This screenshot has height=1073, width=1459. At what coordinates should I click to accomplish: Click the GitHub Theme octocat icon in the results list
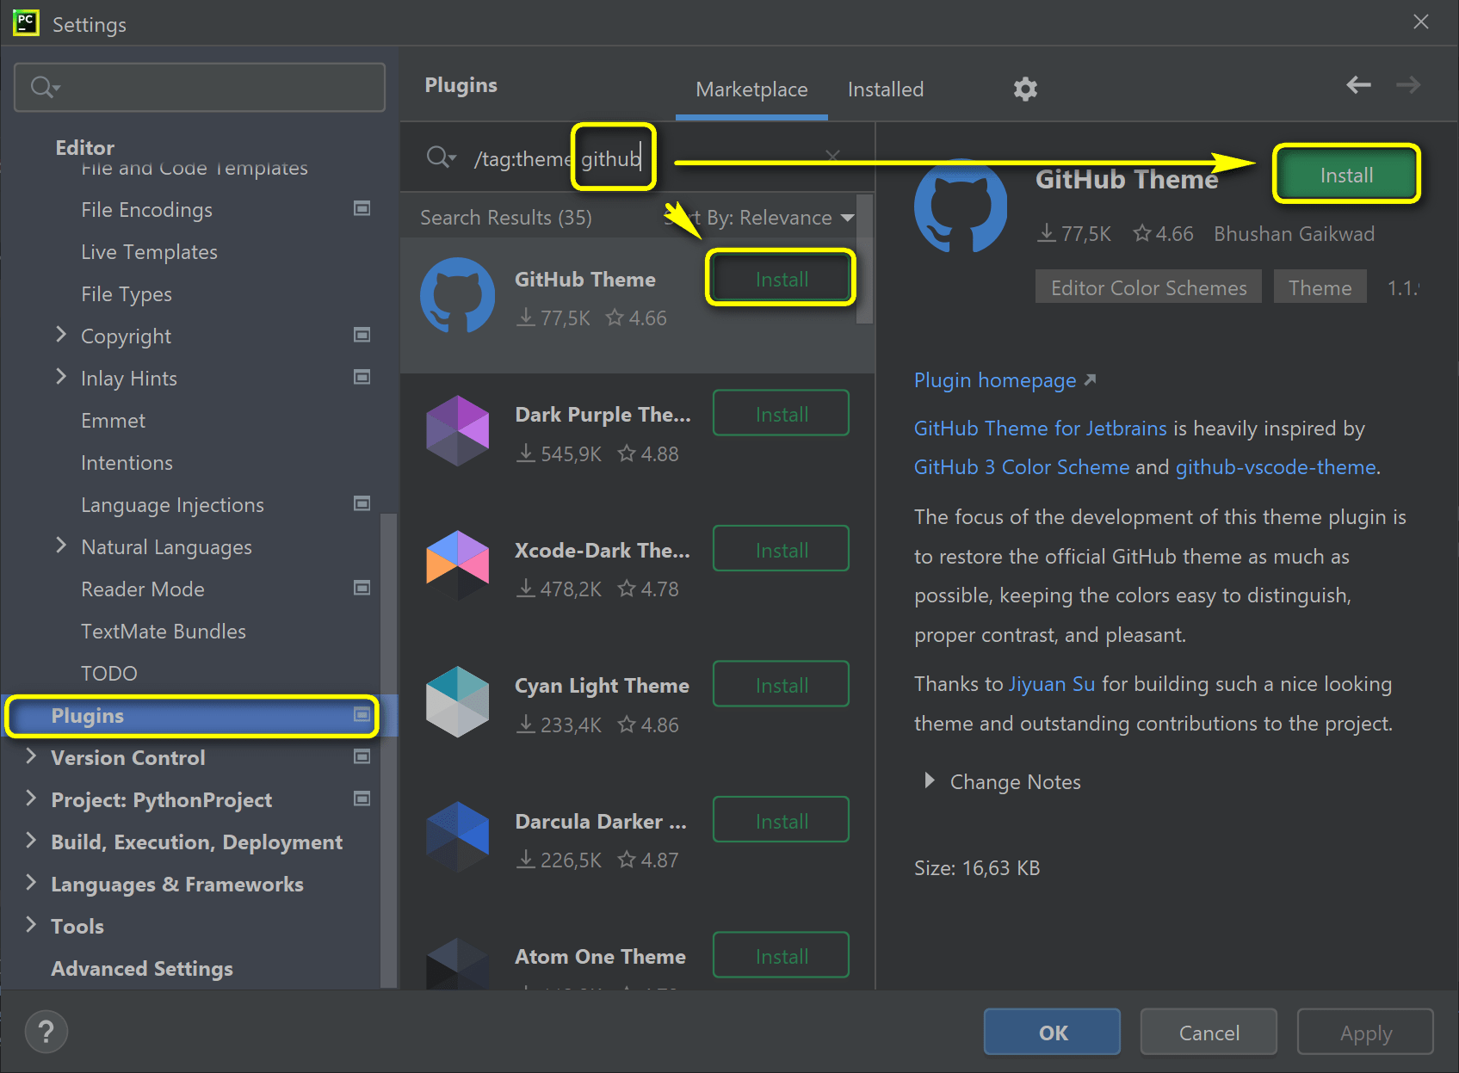(457, 295)
